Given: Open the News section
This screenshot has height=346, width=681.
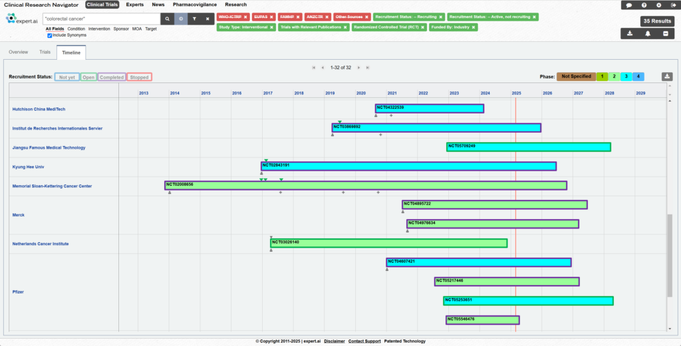Looking at the screenshot, I should pyautogui.click(x=158, y=5).
